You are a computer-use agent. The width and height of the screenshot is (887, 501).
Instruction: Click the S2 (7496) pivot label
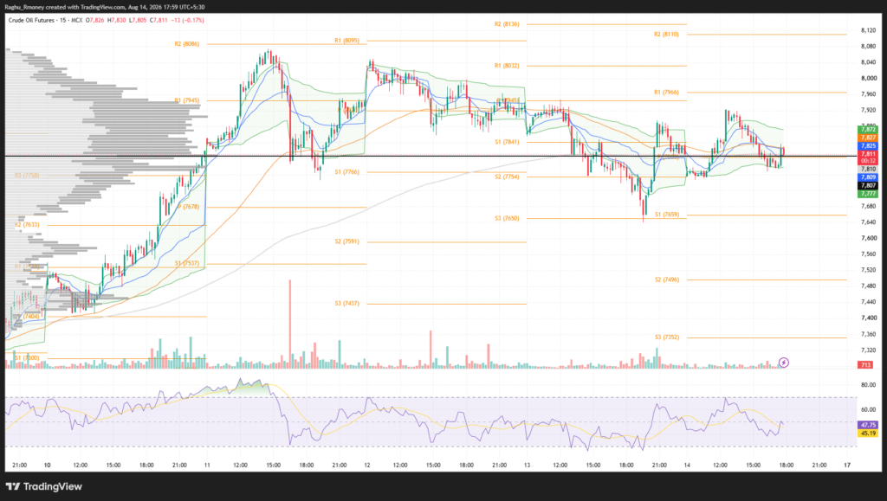click(x=667, y=279)
